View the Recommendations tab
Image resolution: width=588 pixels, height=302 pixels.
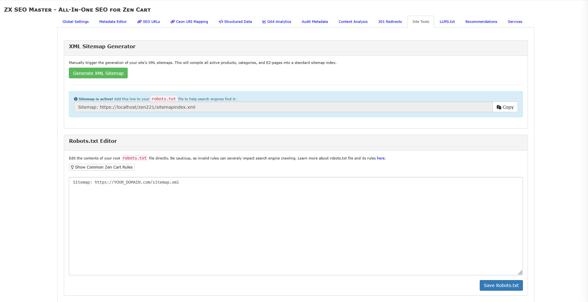[x=481, y=22]
